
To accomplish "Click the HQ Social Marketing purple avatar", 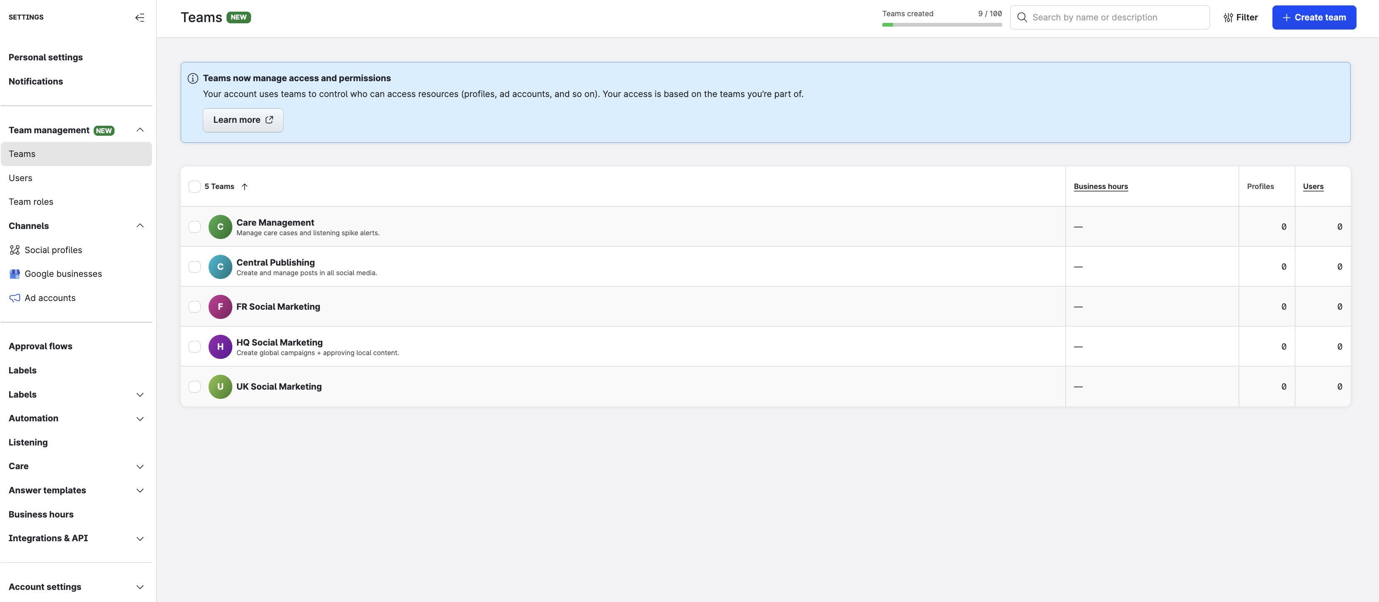I will click(220, 347).
